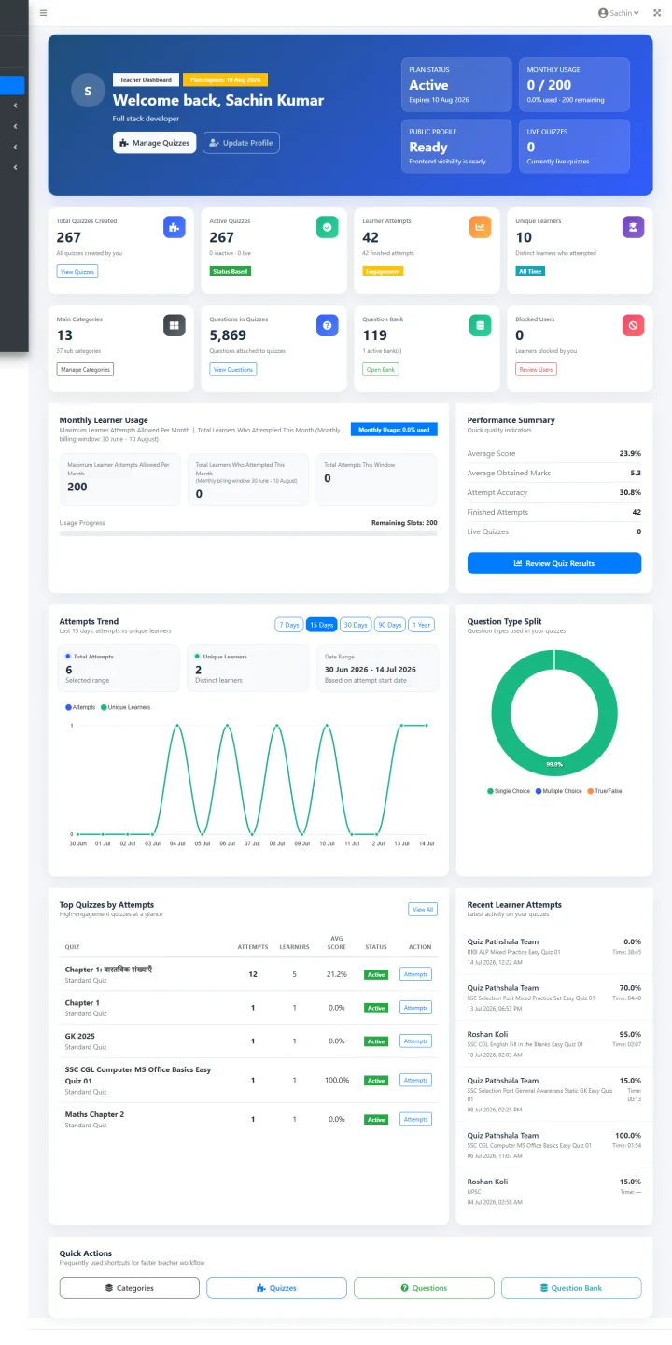Screen dimensions: 672x1345
Task: Click the All Time teal badge
Action: pyautogui.click(x=530, y=271)
